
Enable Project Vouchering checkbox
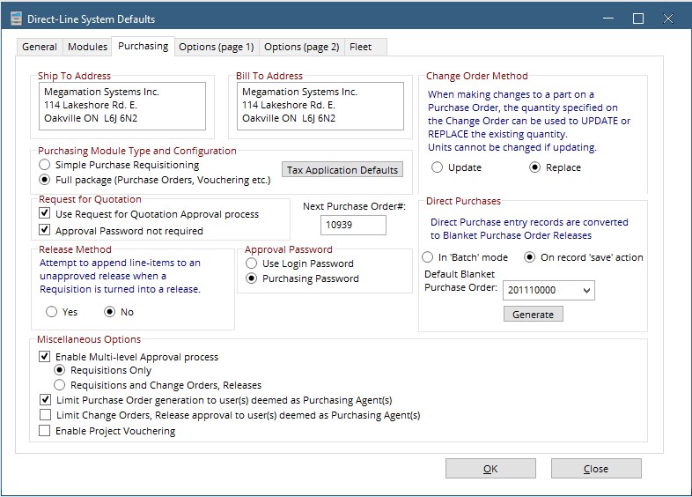tap(45, 431)
